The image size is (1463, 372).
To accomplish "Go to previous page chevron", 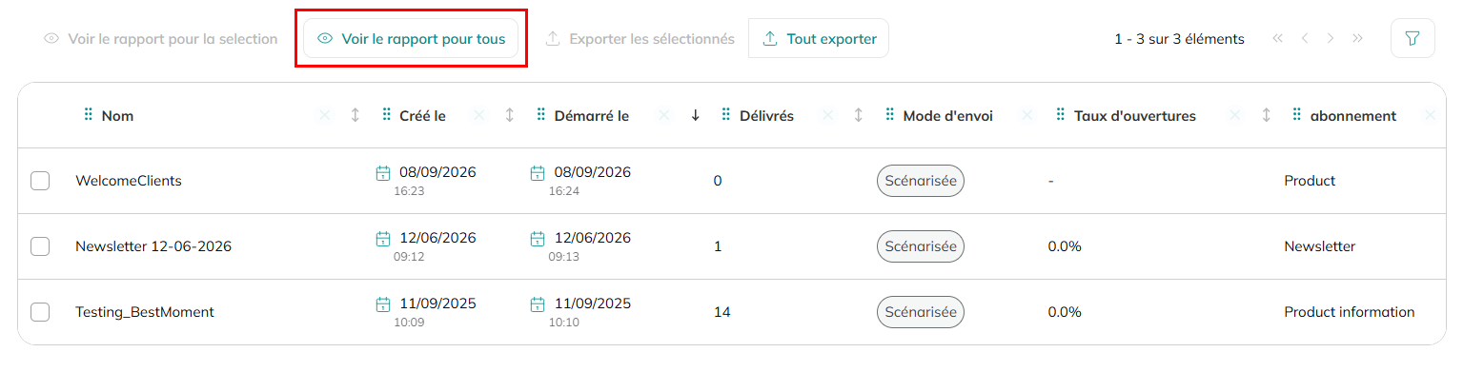I will [x=1305, y=39].
